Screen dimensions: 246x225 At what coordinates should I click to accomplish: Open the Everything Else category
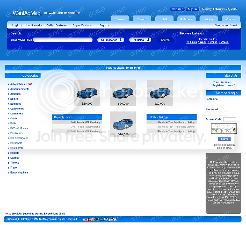(19, 173)
